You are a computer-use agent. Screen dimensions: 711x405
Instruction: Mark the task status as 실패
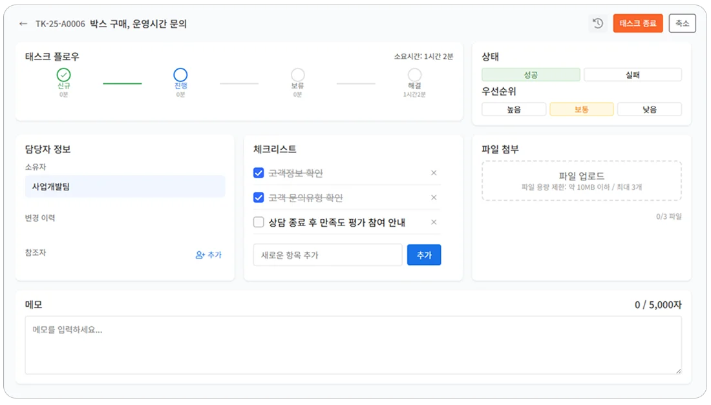pos(632,74)
